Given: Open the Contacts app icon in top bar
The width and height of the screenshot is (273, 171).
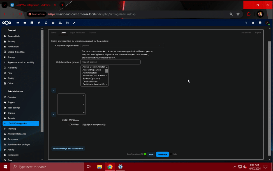Looking at the screenshot, I should point(60,23).
